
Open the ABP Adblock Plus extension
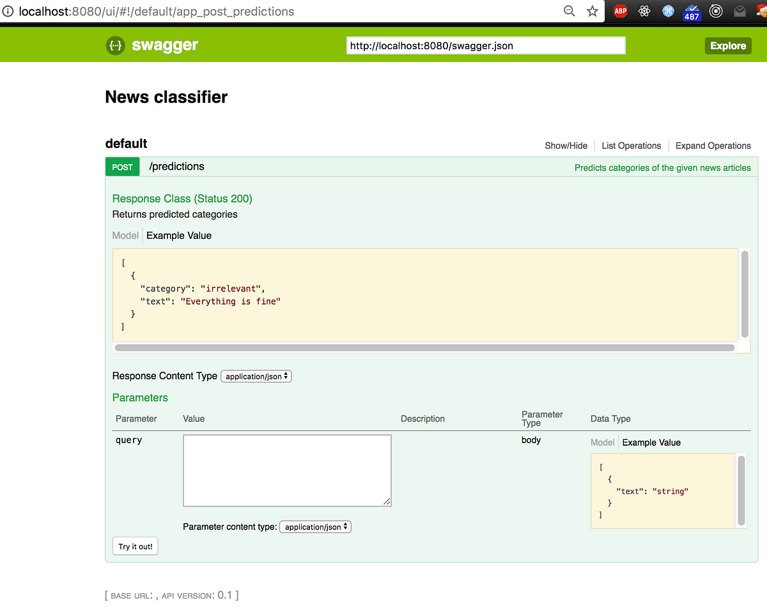click(x=620, y=11)
